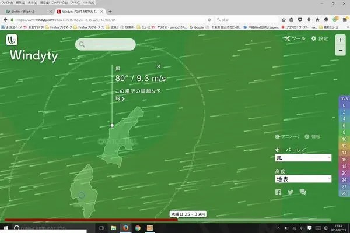Open the bookmarks list clipboard icon

(292, 20)
